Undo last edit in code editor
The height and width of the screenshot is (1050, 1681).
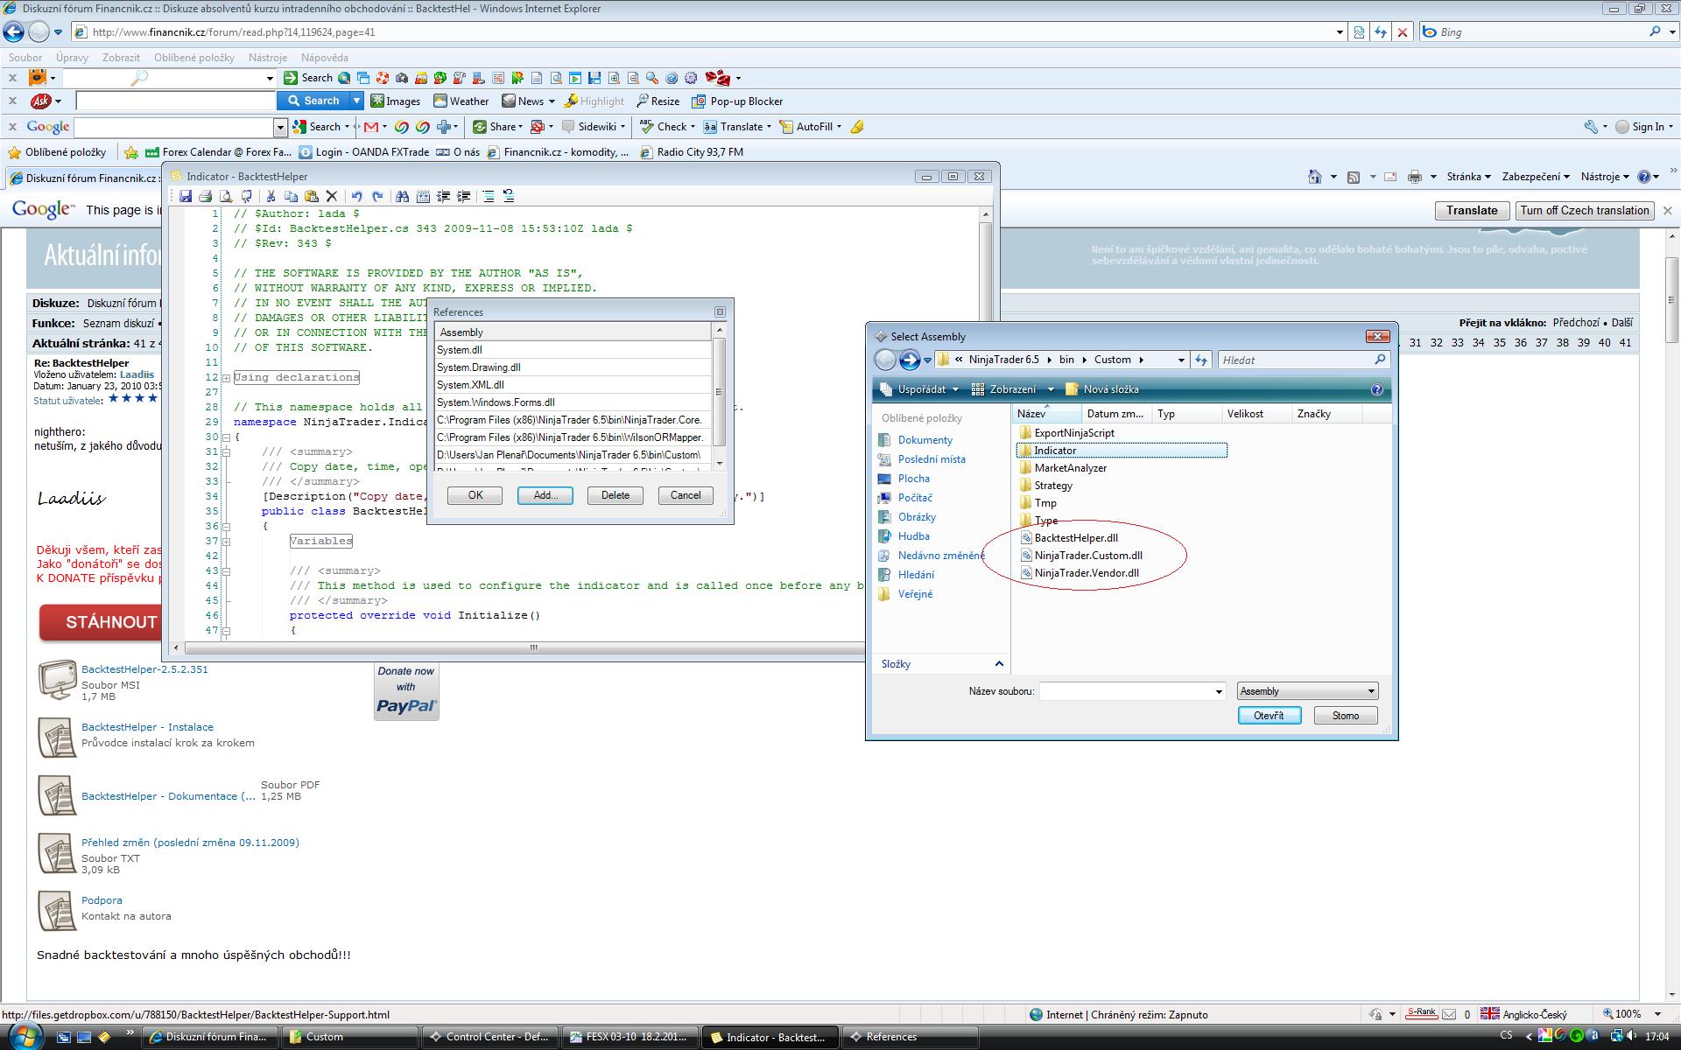pyautogui.click(x=356, y=197)
